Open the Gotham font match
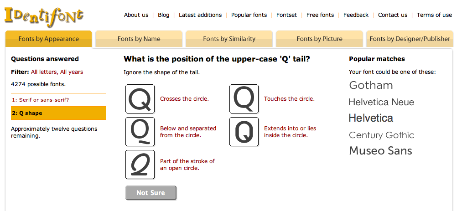The image size is (462, 211). pyautogui.click(x=371, y=85)
